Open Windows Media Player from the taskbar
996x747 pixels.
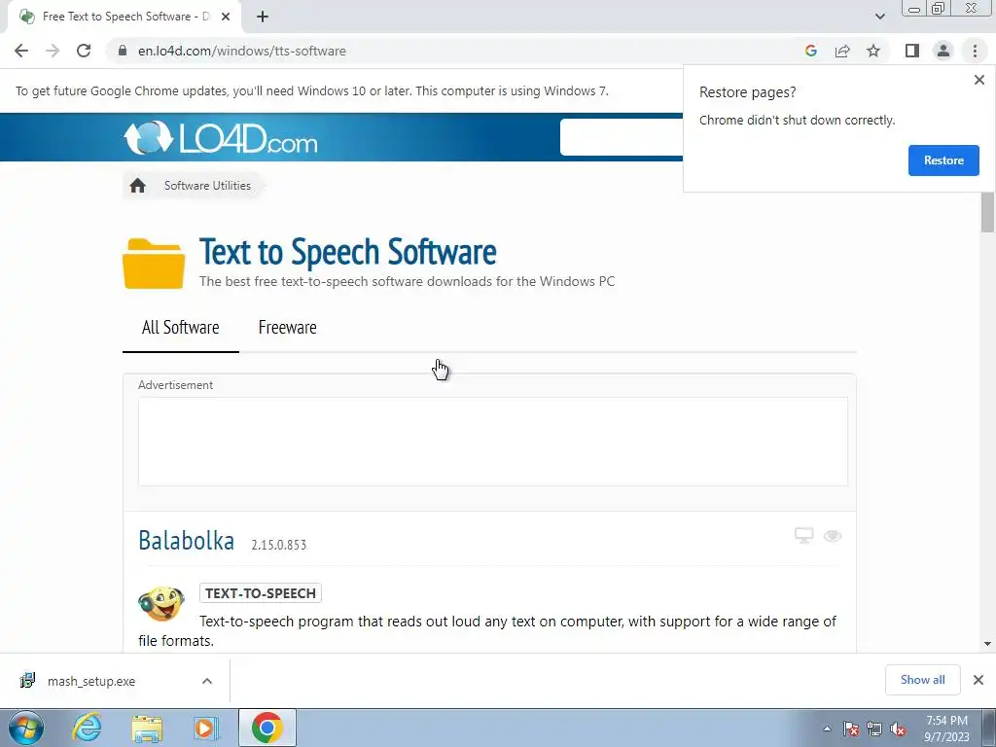(206, 729)
